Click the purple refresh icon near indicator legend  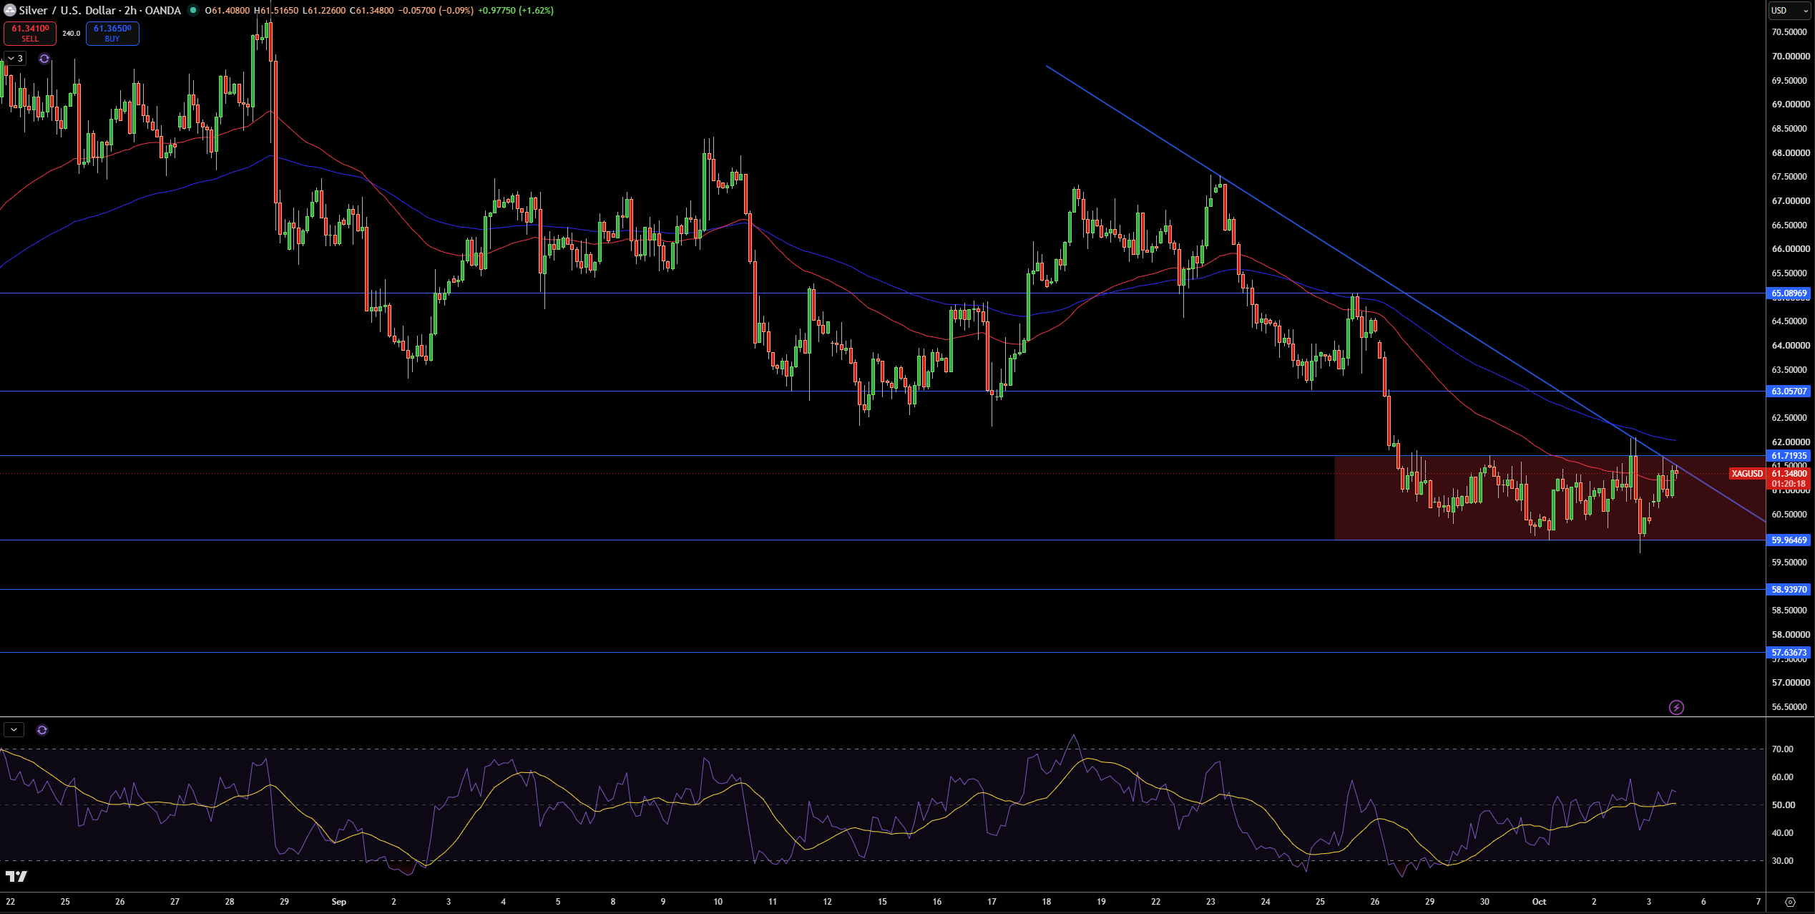[x=44, y=59]
